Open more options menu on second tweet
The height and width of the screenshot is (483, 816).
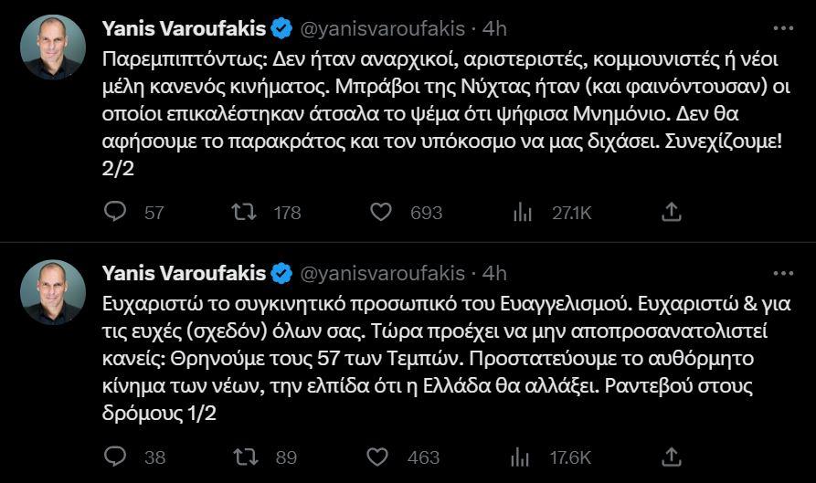coord(783,272)
